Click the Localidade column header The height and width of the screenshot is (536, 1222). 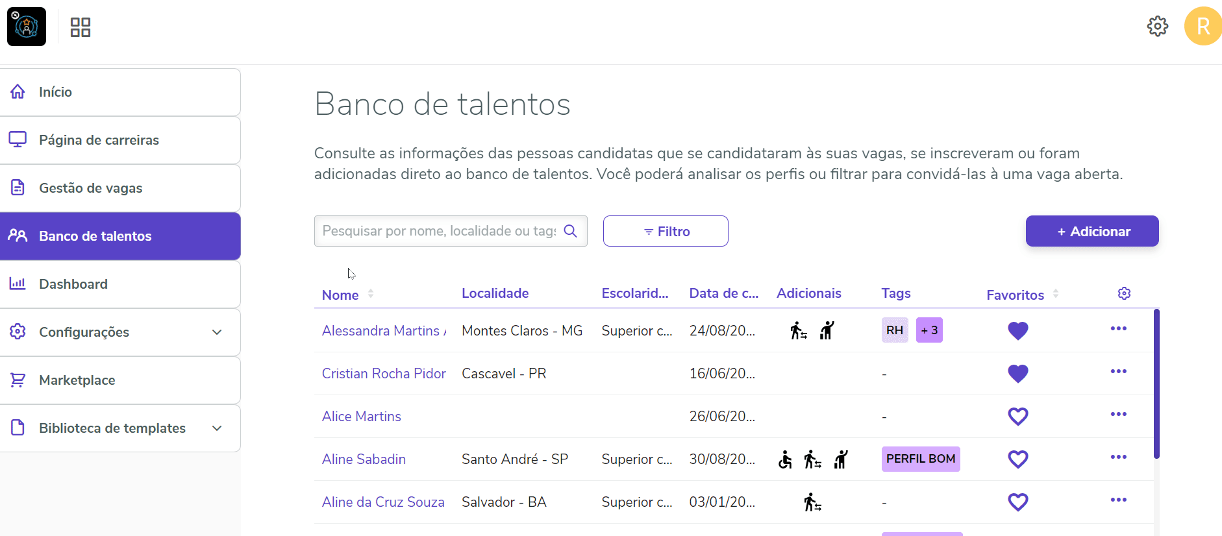click(495, 293)
